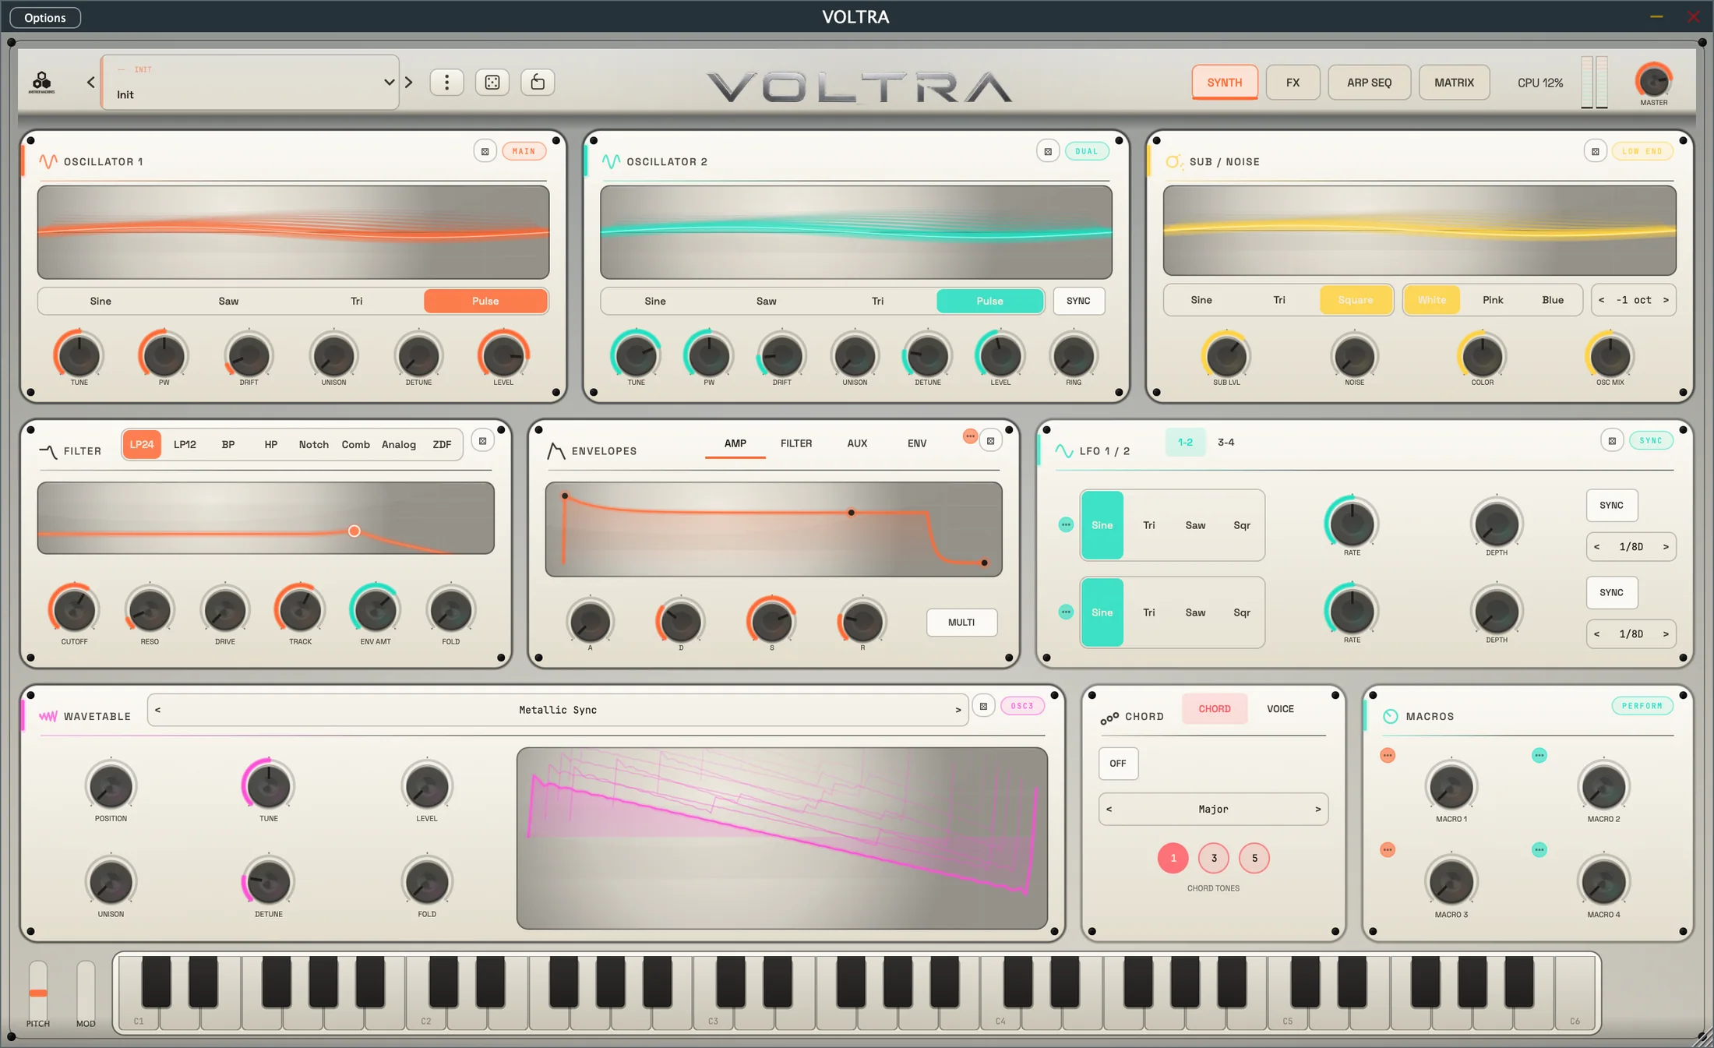Choose next chord type after Major
The height and width of the screenshot is (1048, 1714).
tap(1318, 809)
